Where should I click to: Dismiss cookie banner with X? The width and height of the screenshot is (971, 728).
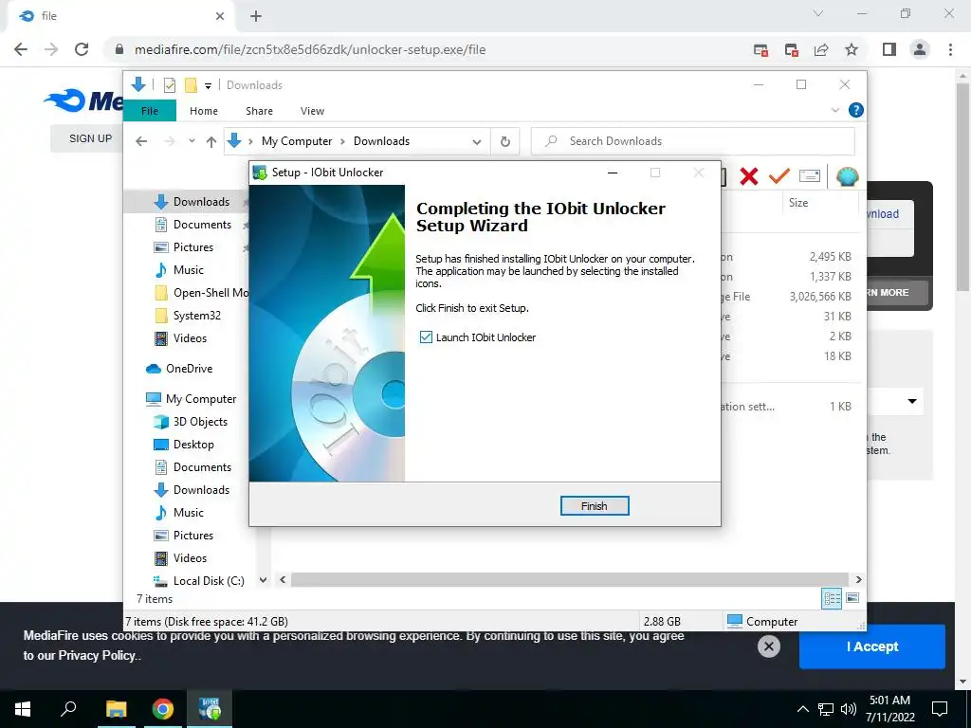point(768,646)
